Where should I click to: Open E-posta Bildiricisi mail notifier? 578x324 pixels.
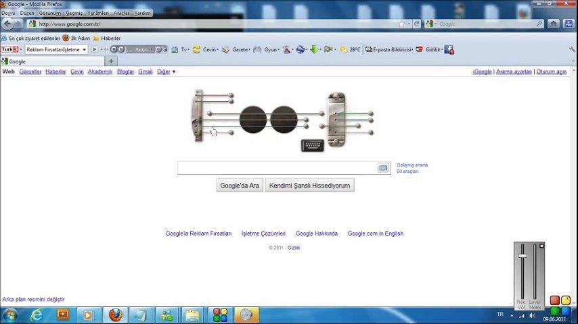point(388,49)
